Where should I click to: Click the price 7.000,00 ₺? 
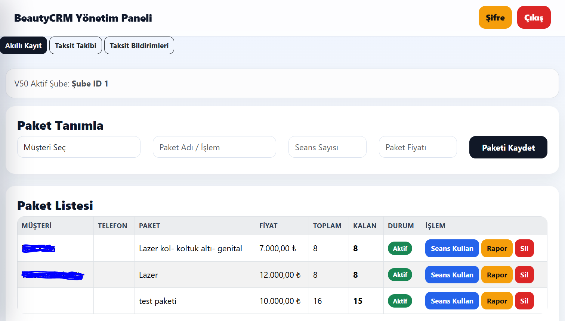[278, 248]
